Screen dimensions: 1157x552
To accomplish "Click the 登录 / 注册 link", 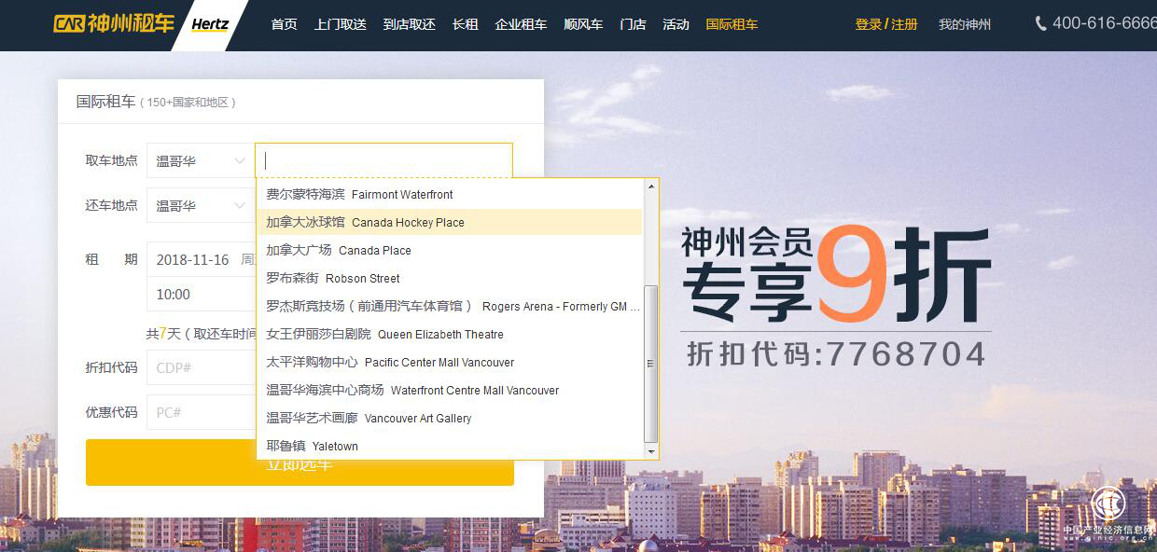I will pos(885,24).
